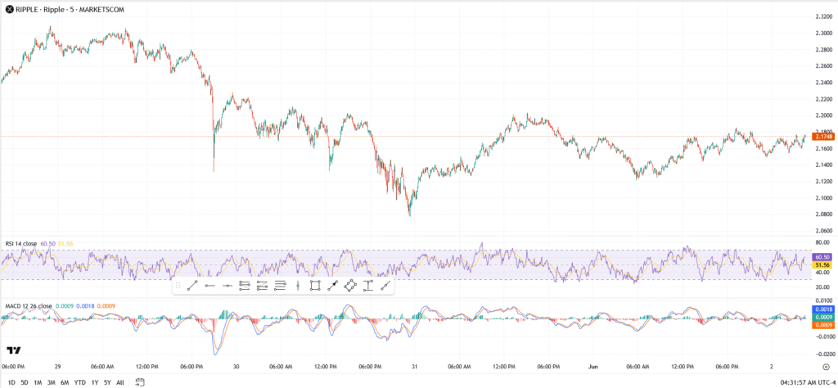This screenshot has width=838, height=388.
Task: Show All time range
Action: pyautogui.click(x=120, y=381)
